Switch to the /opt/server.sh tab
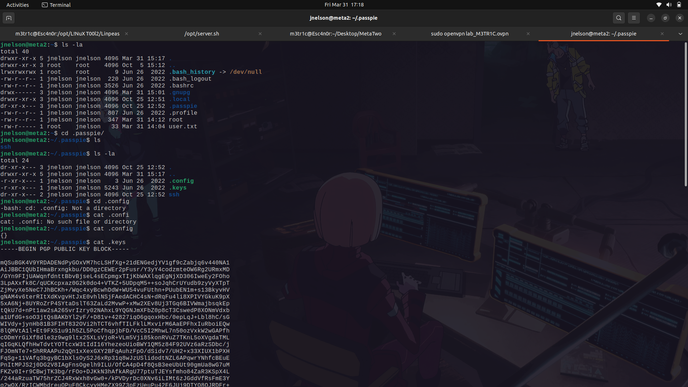688x387 pixels. (202, 34)
